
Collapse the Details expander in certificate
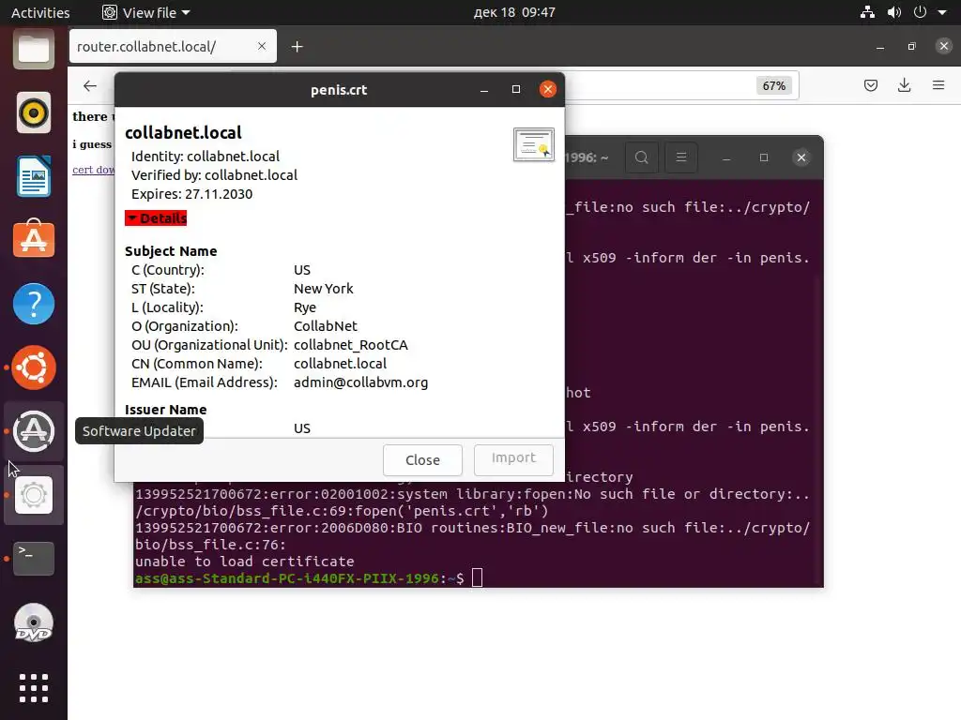click(156, 217)
